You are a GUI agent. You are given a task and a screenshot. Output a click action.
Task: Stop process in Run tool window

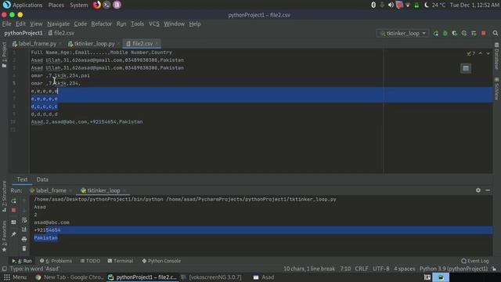(14, 210)
